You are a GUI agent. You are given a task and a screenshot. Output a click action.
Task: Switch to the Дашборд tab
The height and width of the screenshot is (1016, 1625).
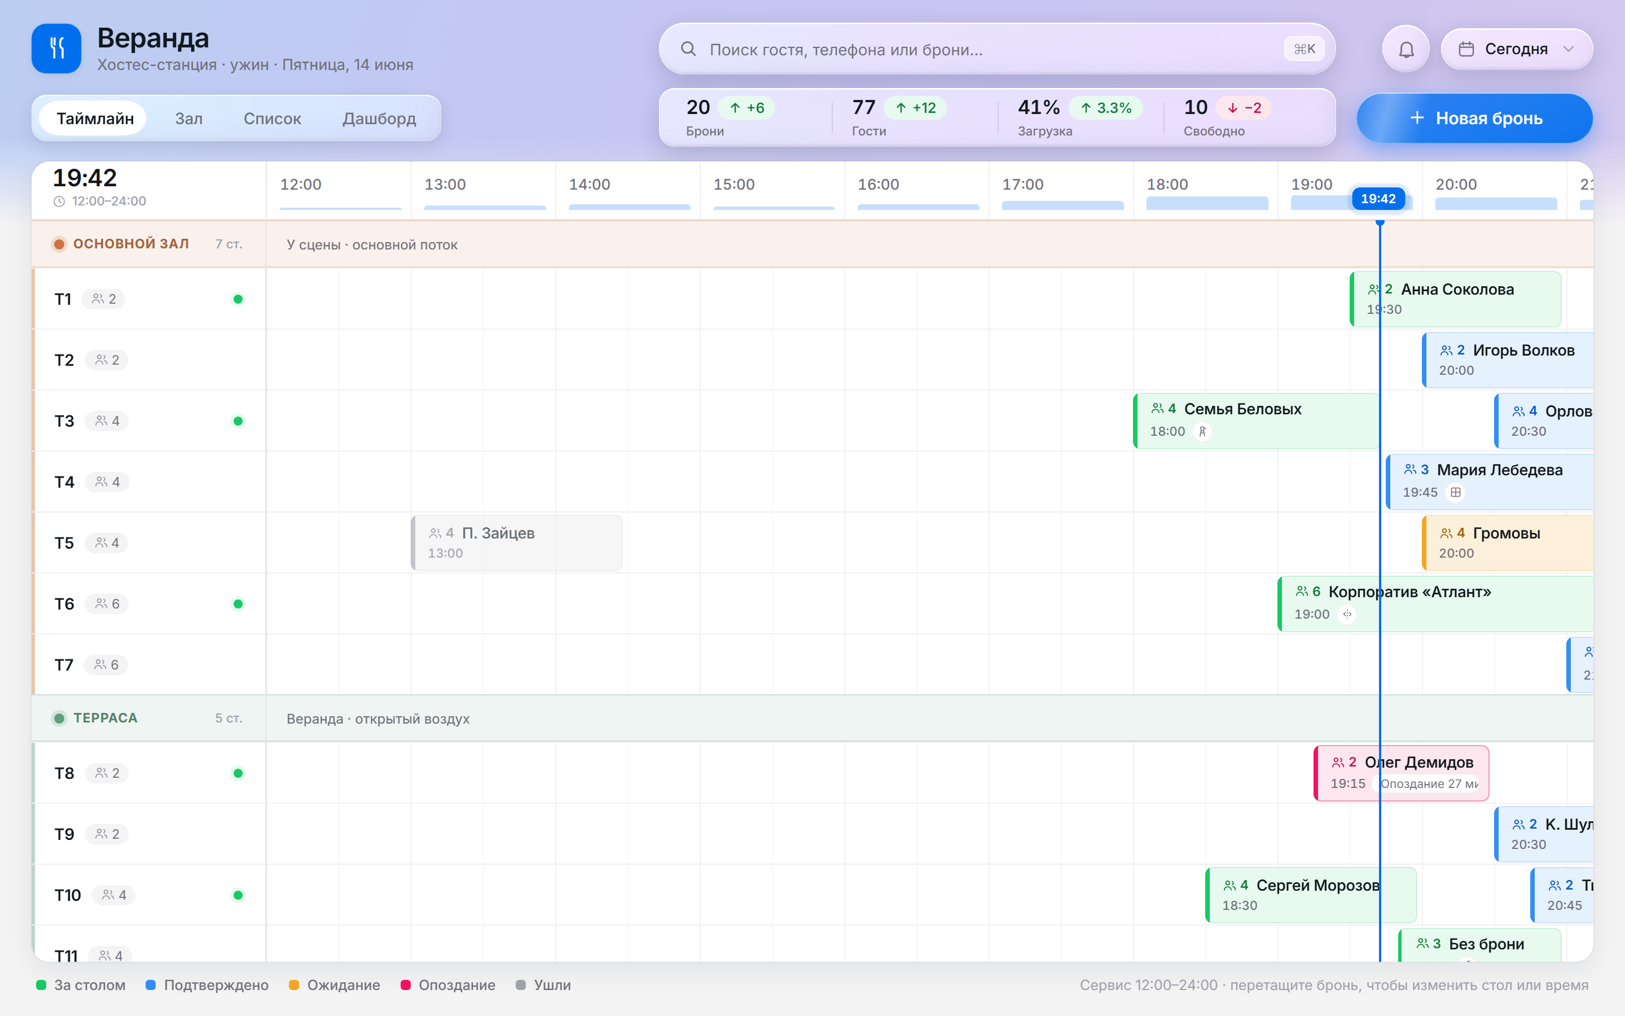[379, 119]
